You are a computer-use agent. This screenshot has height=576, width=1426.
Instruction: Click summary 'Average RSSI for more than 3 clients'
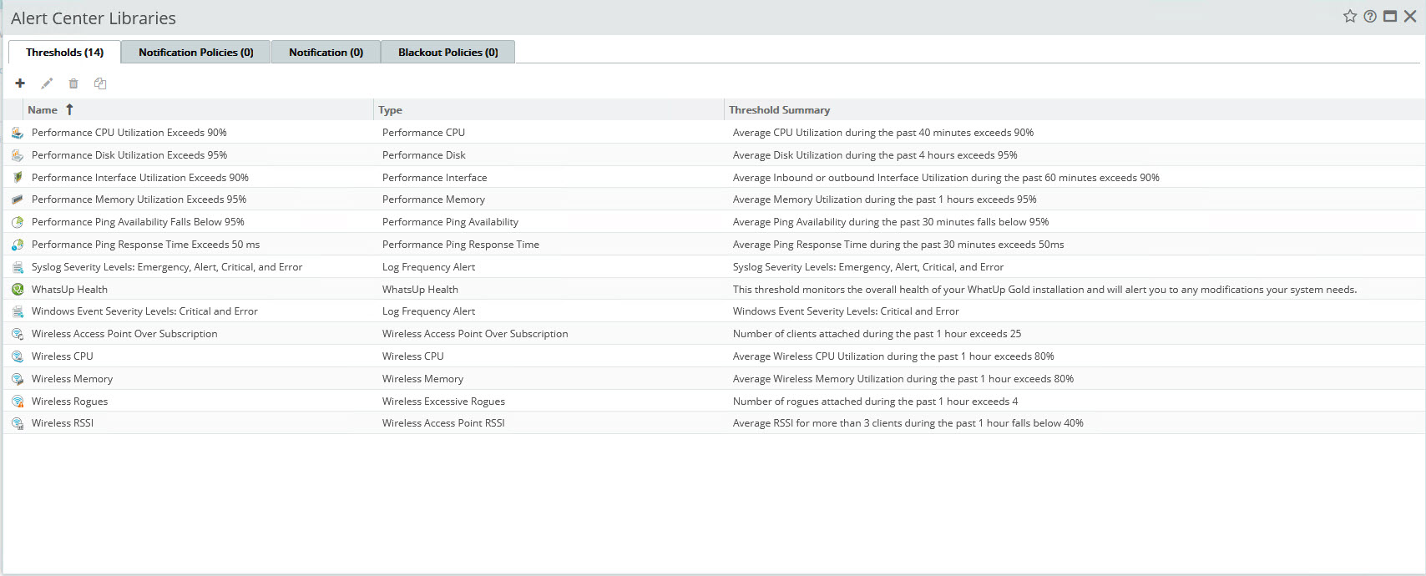tap(908, 423)
